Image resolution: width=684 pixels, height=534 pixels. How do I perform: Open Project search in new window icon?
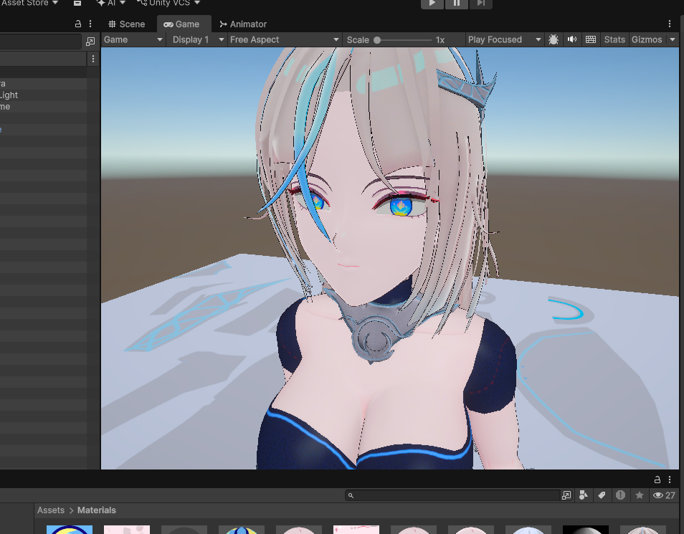[x=566, y=495]
